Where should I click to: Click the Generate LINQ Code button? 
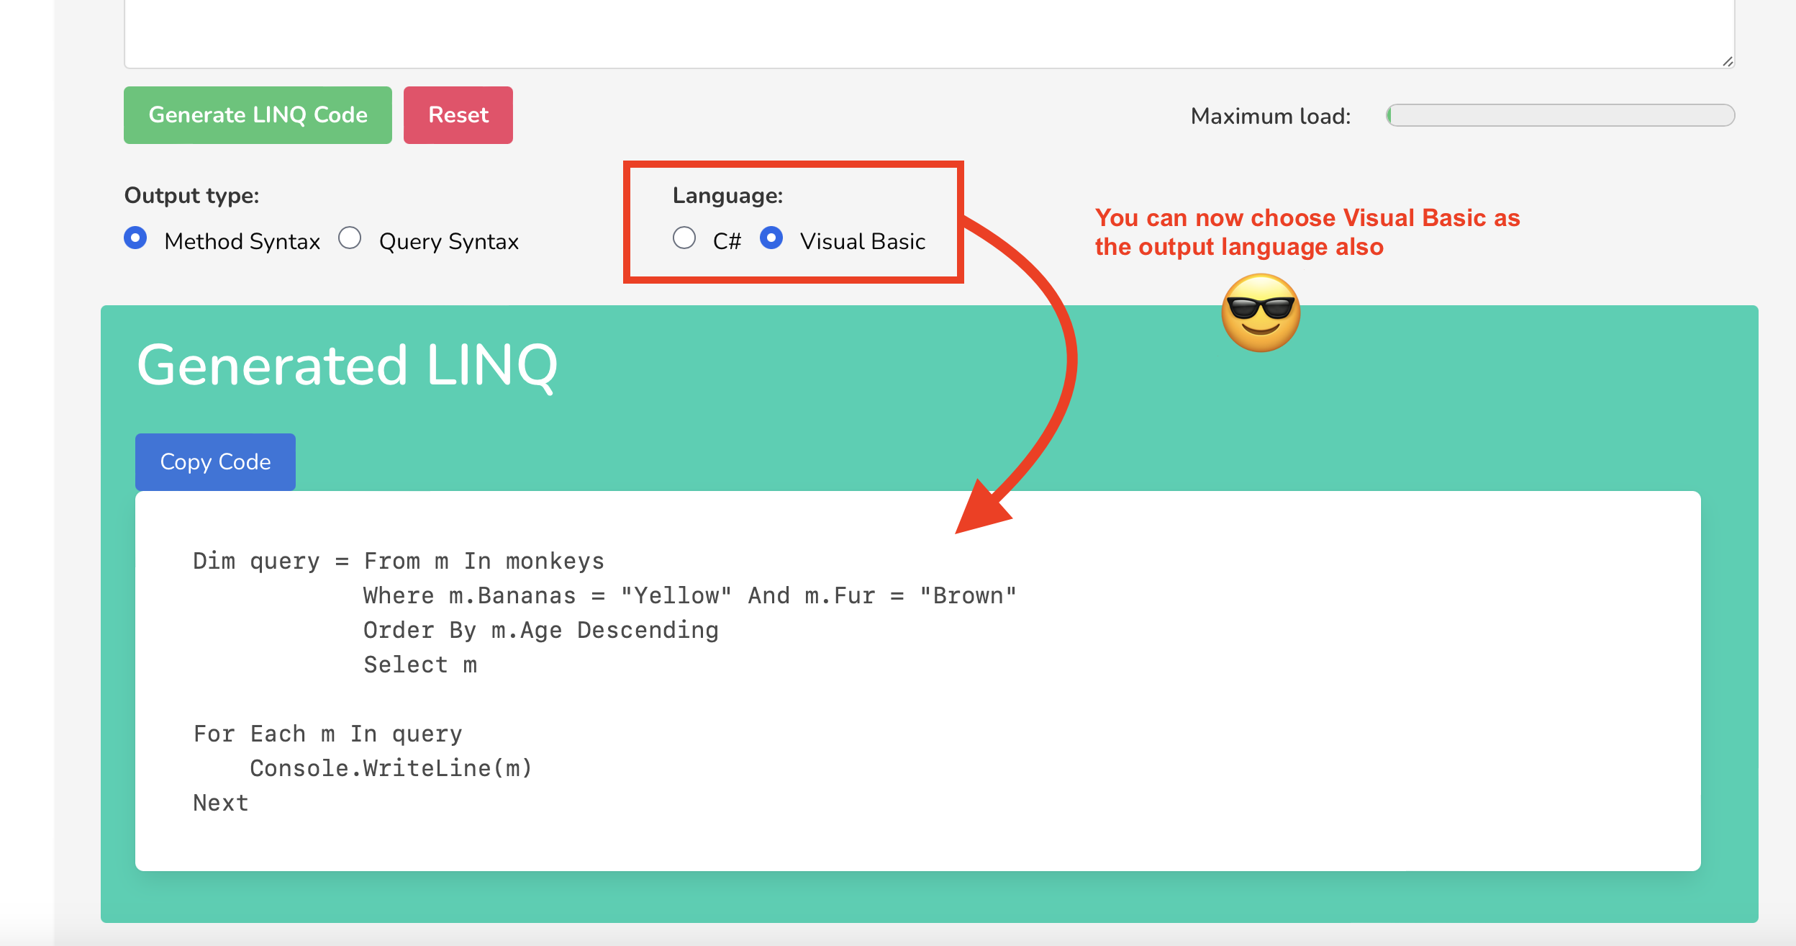pos(258,115)
